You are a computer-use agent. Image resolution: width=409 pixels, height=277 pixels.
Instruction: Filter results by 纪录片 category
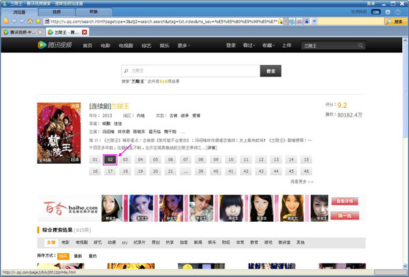point(139,242)
